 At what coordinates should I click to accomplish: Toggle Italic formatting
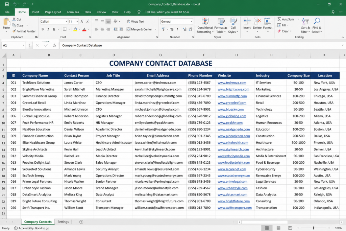pyautogui.click(x=48, y=29)
